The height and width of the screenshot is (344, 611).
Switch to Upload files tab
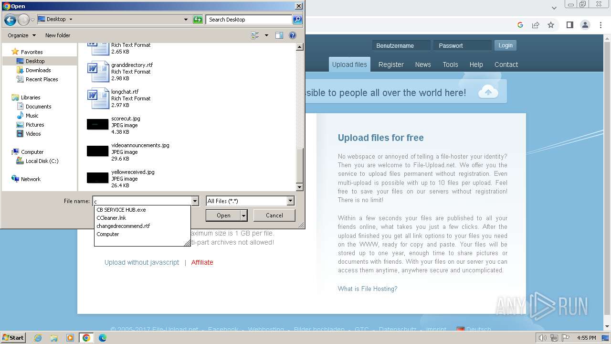tap(349, 64)
